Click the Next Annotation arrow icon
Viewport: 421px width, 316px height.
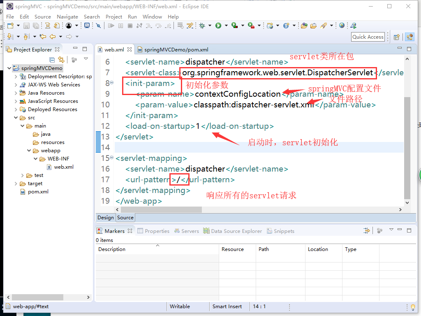(10, 36)
